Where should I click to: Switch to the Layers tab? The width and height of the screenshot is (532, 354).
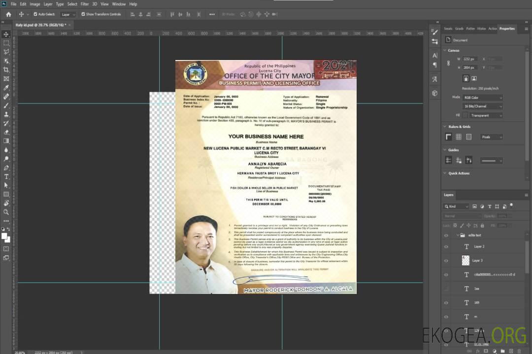(449, 195)
